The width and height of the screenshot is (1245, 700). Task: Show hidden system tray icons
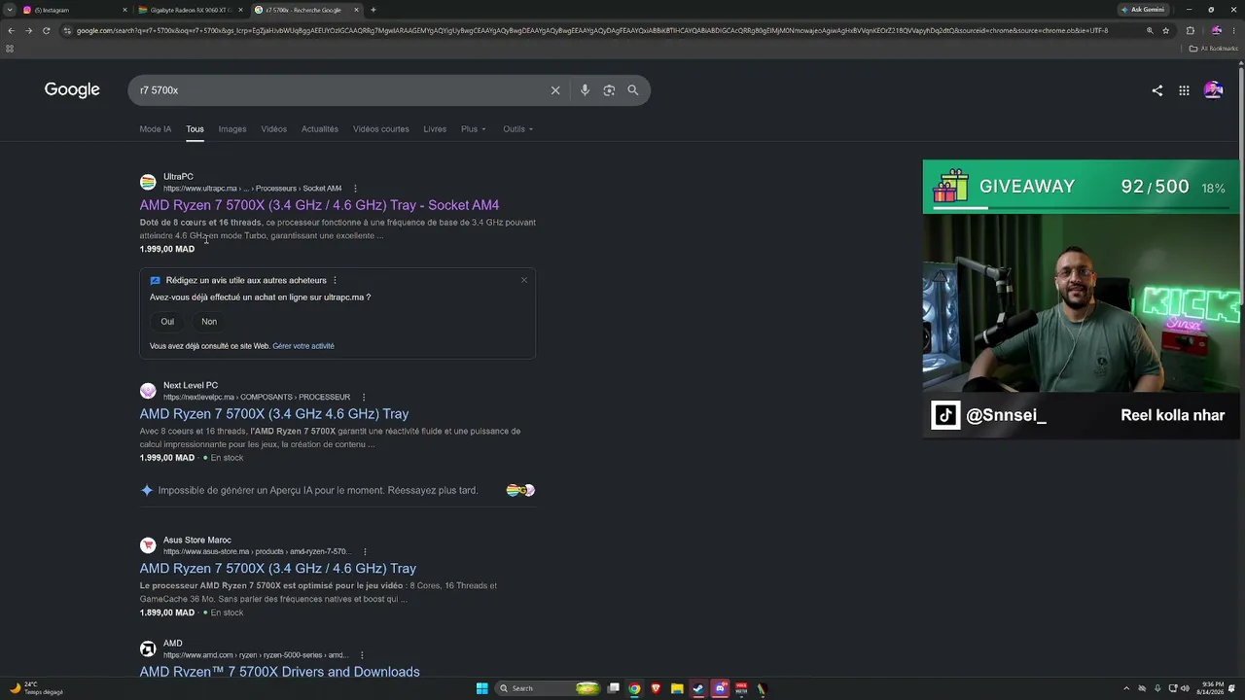1126,688
